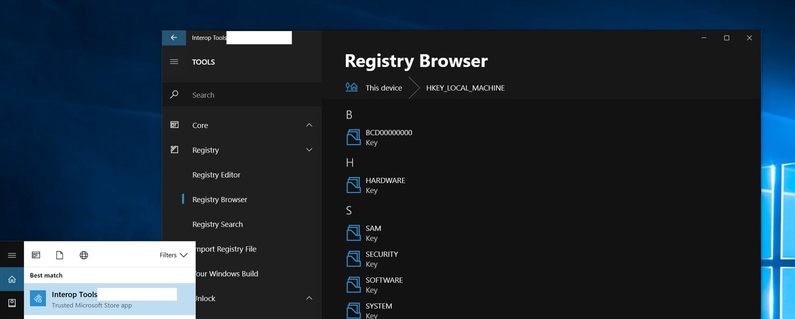
Task: Select the notebook icon in the Start search sidebar
Action: 12,303
